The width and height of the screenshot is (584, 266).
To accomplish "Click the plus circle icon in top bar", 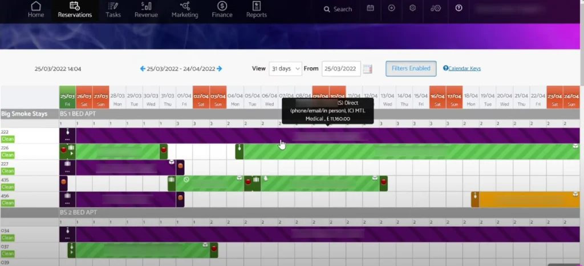I will (391, 9).
